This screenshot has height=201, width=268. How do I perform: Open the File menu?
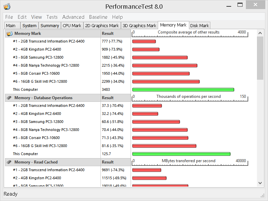9,17
